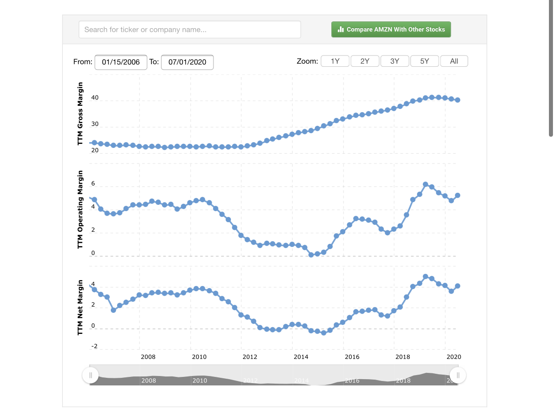Click the From date field 01/15/2006
The height and width of the screenshot is (415, 557).
pos(121,62)
